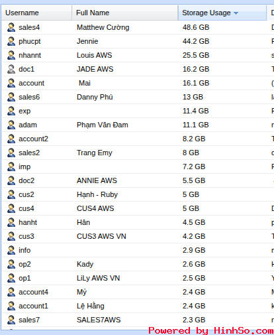Click the full name Matthew Cường

103,27
